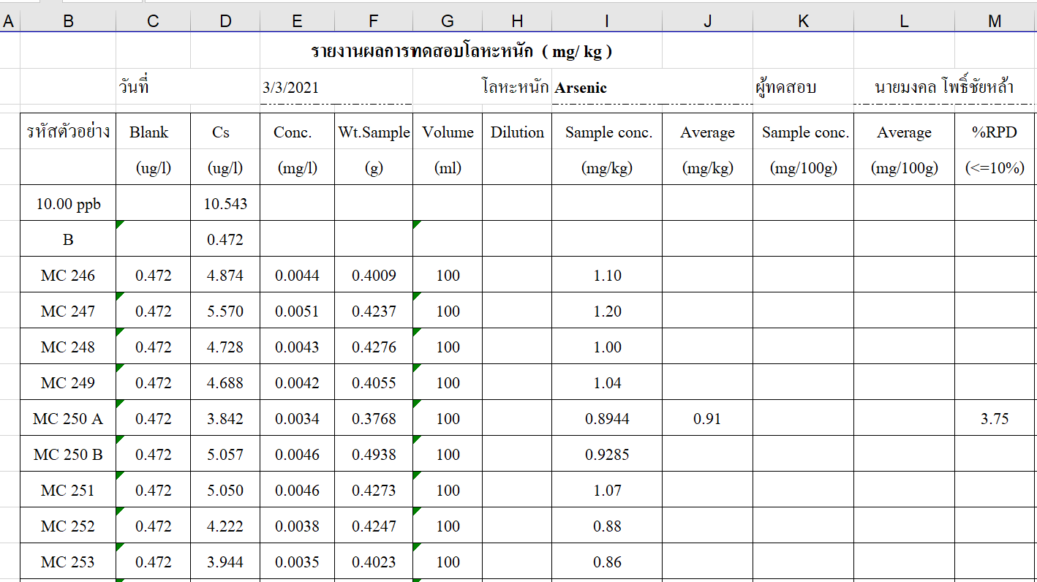Click sample conc. value 0.8944
Viewport: 1037px width, 582px height.
(x=607, y=418)
